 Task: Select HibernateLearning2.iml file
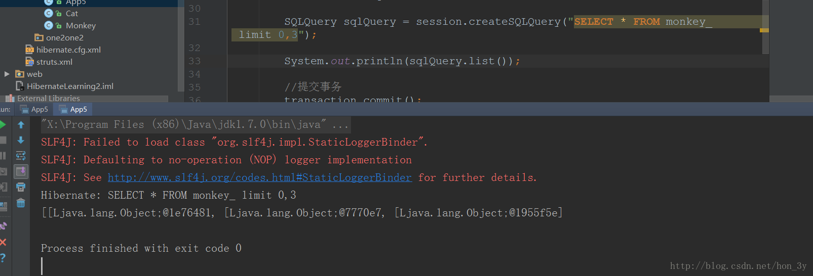[x=70, y=86]
